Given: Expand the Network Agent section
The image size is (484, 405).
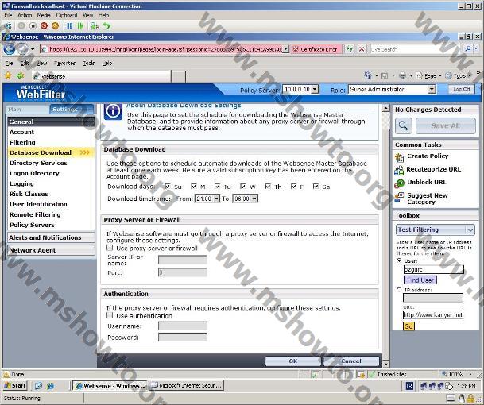Looking at the screenshot, I should coord(51,250).
